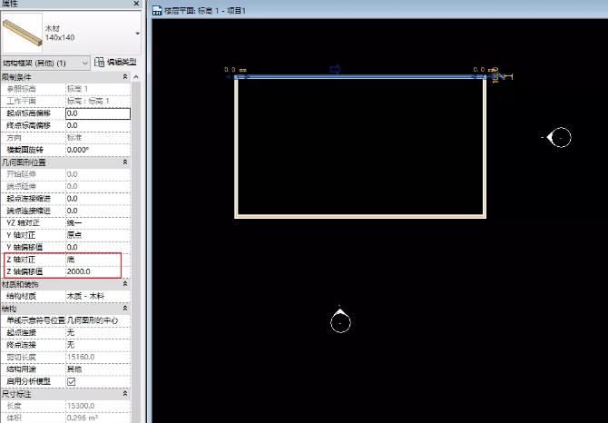Screen dimensions: 608x423
Task: Click the 长度 value 15300.0
Action: (98, 406)
